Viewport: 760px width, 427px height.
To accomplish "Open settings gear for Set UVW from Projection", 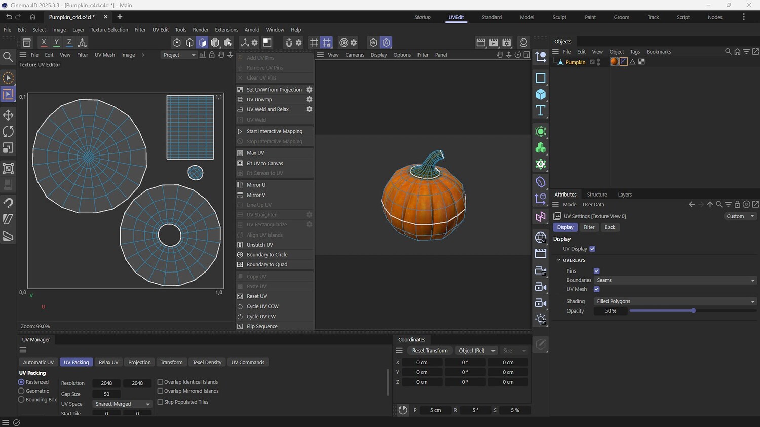I will pos(309,90).
